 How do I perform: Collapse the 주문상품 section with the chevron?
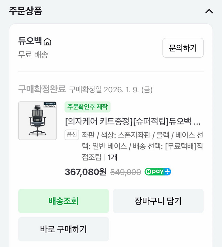(209, 11)
